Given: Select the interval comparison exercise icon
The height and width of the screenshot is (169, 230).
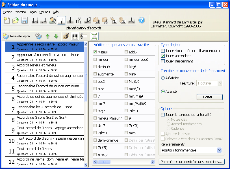Looking at the screenshot, I should click(x=35, y=20).
